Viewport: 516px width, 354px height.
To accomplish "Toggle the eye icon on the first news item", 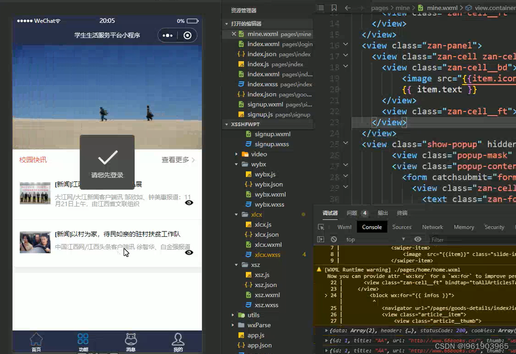I will coord(189,202).
